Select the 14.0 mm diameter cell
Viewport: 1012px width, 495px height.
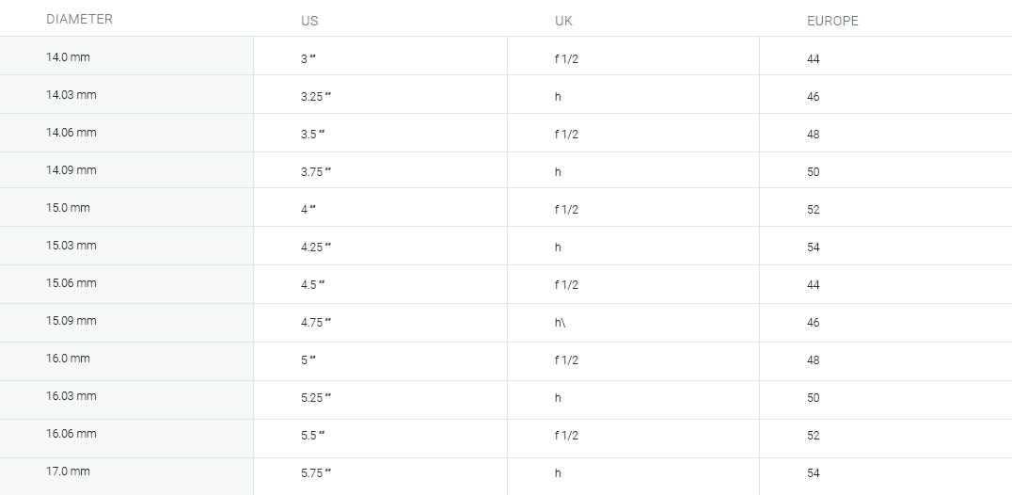click(126, 56)
